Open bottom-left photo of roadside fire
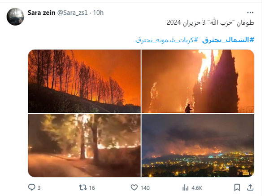 click(84, 145)
